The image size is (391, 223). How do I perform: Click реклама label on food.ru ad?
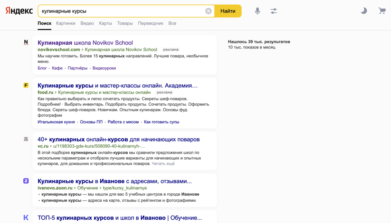(x=164, y=92)
